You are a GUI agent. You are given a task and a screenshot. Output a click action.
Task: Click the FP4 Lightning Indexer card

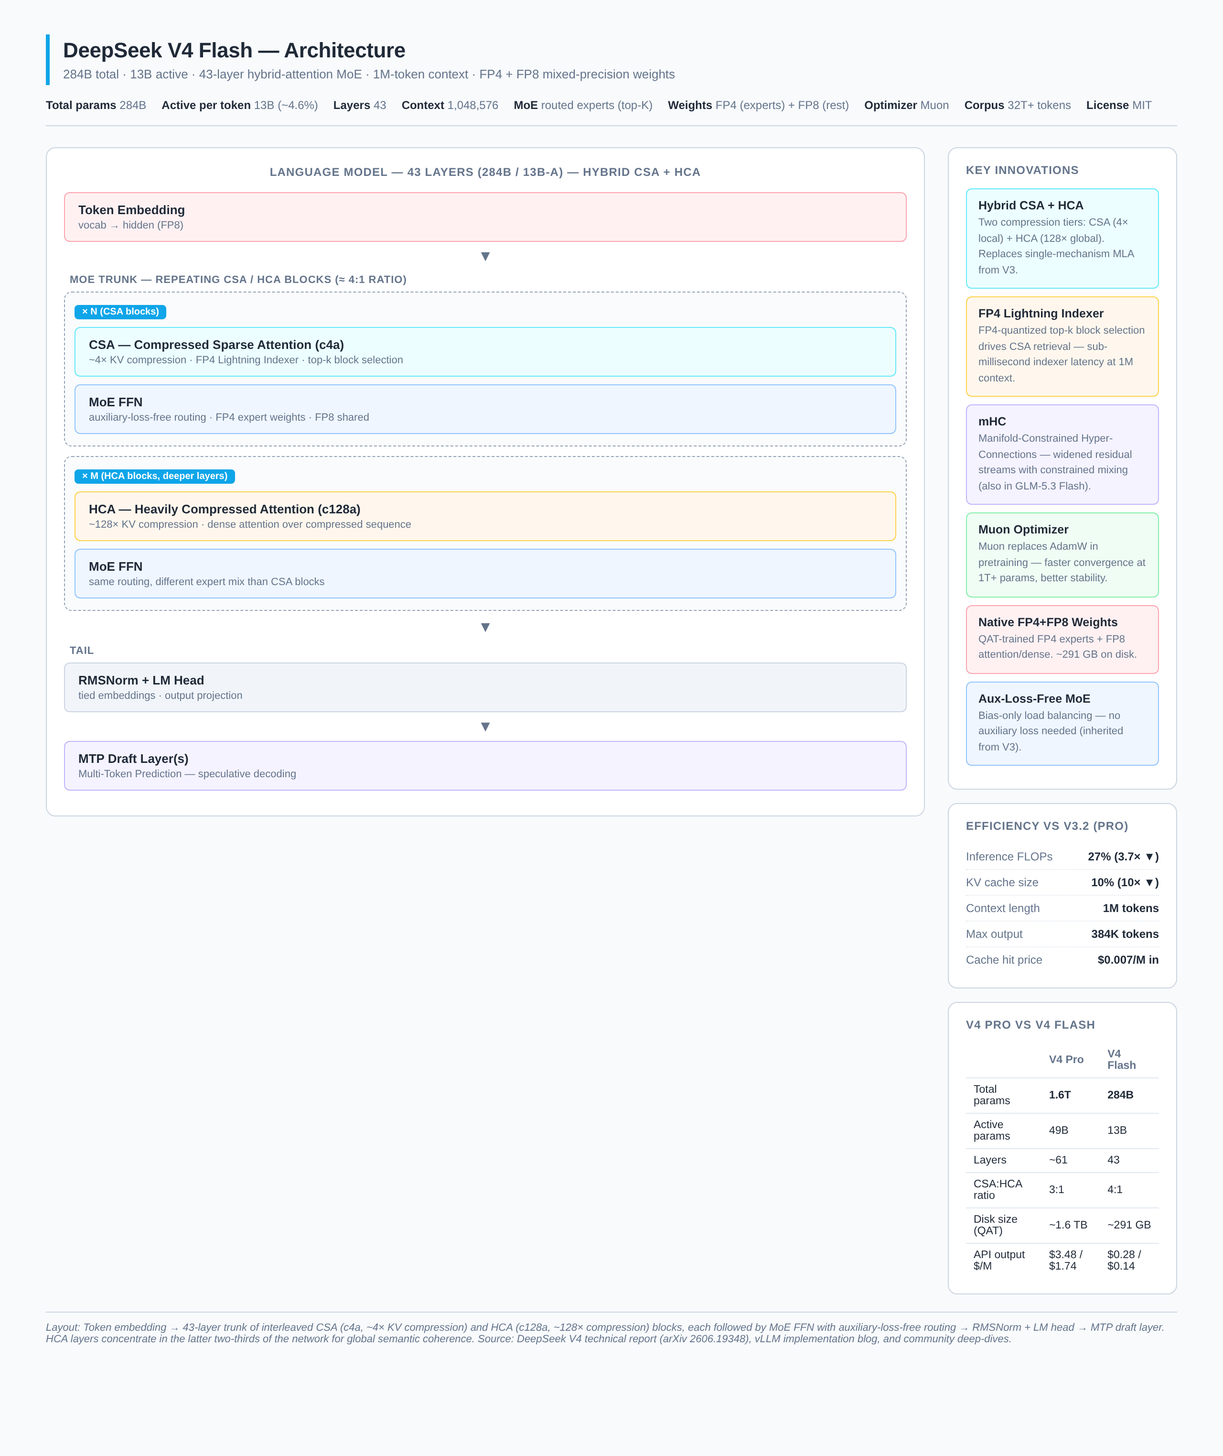click(x=1062, y=347)
